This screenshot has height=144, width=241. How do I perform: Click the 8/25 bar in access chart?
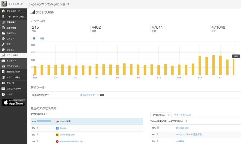click(35, 71)
